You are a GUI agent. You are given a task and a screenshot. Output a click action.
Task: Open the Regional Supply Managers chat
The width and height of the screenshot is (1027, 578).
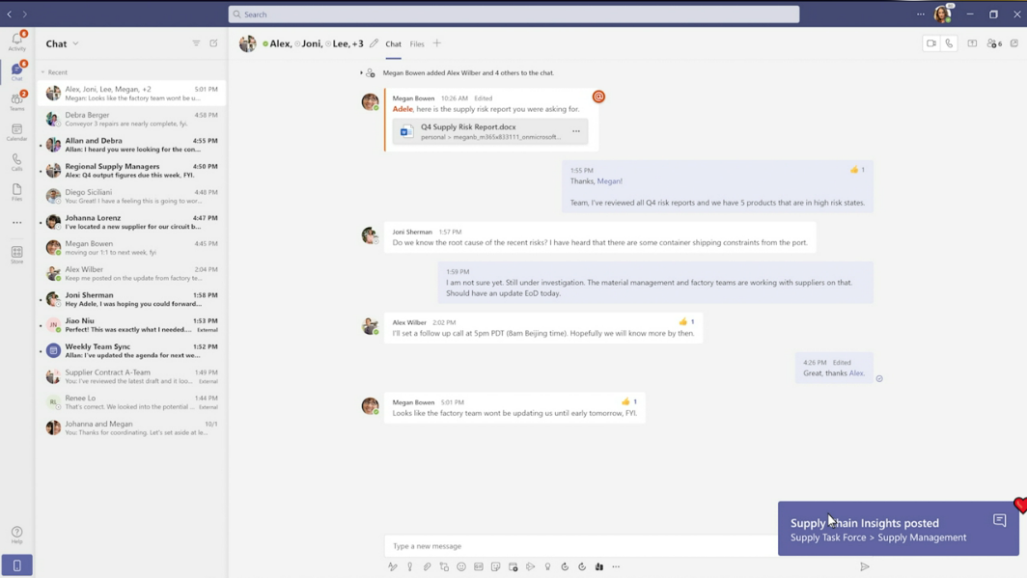point(131,170)
